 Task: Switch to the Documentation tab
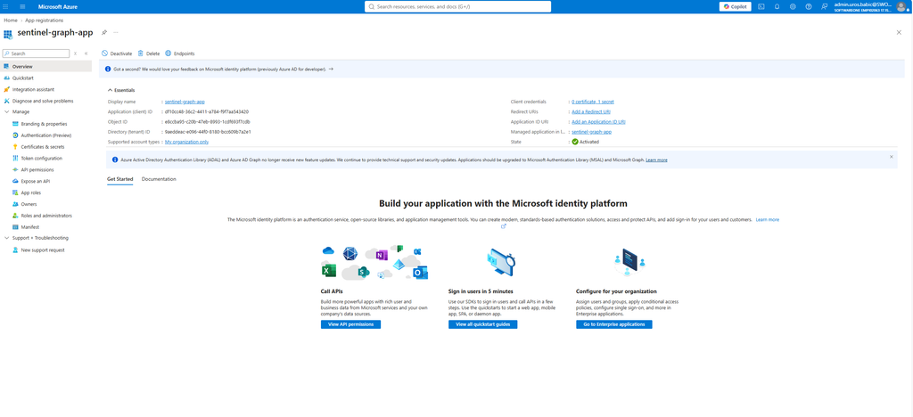(159, 179)
